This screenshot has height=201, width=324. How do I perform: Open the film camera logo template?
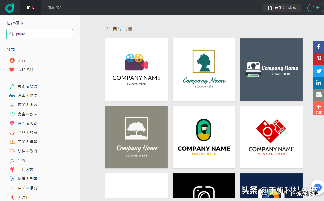(136, 70)
